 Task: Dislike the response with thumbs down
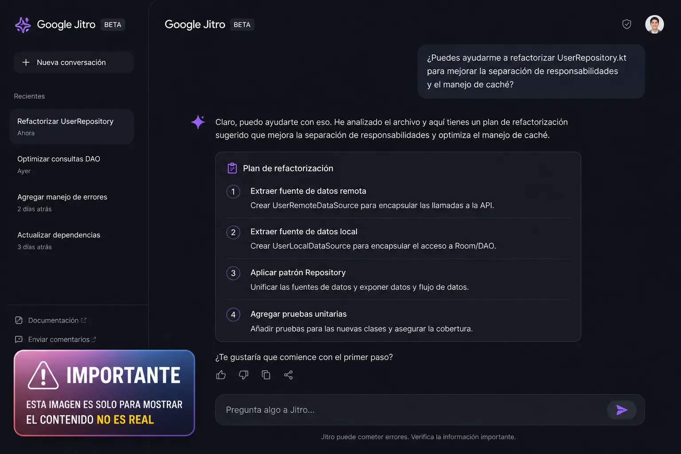[x=243, y=375]
